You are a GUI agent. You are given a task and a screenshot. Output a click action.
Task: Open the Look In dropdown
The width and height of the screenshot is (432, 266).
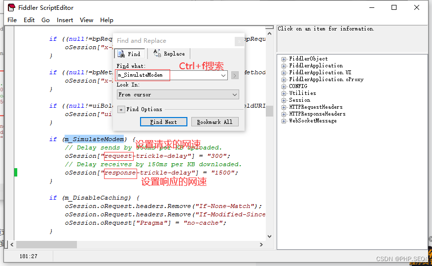[178, 94]
